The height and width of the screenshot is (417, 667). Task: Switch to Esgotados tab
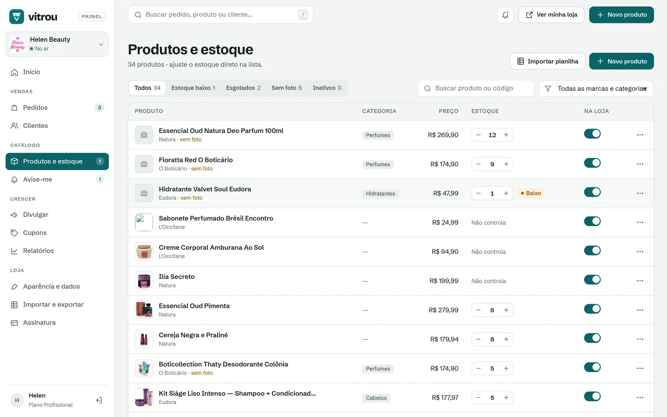(243, 88)
